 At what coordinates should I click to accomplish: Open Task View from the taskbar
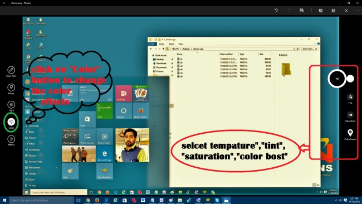(x=79, y=200)
